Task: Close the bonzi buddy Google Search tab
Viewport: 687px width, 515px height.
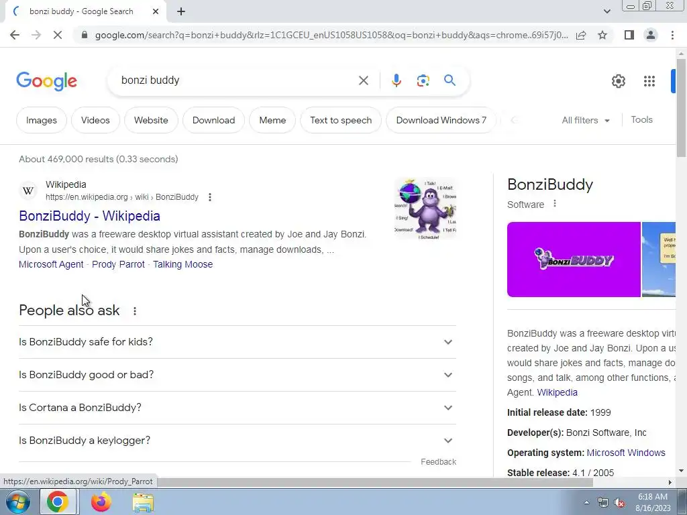Action: pos(156,12)
